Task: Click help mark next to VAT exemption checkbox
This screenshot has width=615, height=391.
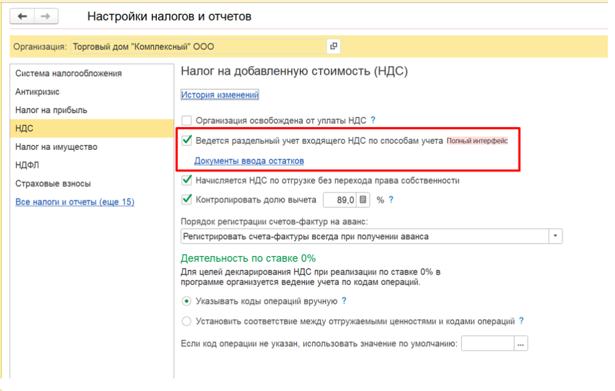Action: coord(373,120)
